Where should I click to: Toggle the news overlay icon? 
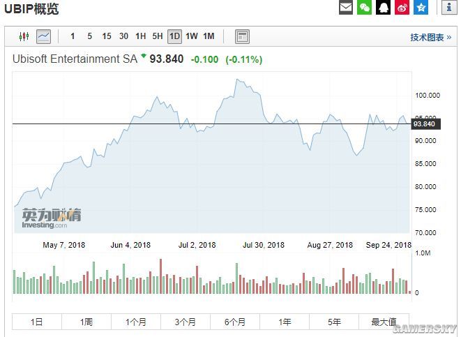pyautogui.click(x=242, y=36)
